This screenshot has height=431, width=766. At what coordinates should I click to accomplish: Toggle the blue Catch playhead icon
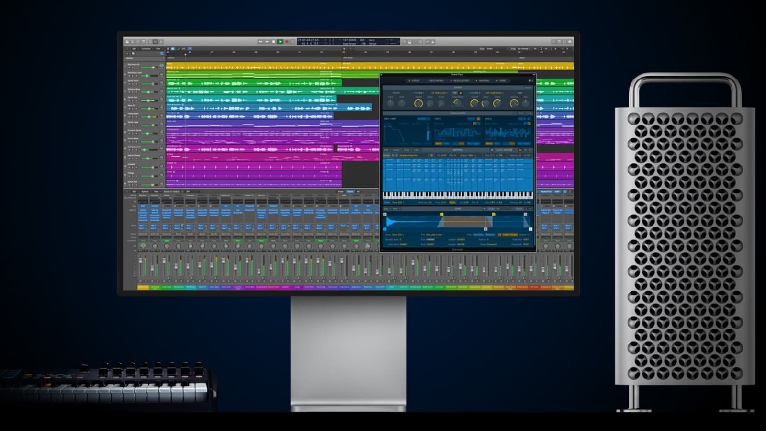pyautogui.click(x=190, y=49)
